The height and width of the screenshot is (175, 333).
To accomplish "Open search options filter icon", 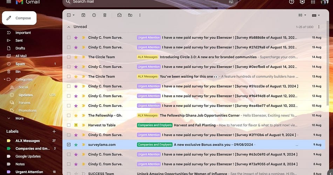I will pyautogui.click(x=231, y=2).
